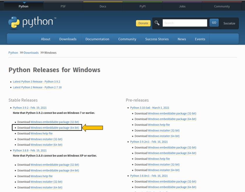Download Windows help file for Python 3.10.0a6
The width and height of the screenshot is (245, 192).
(x=159, y=125)
